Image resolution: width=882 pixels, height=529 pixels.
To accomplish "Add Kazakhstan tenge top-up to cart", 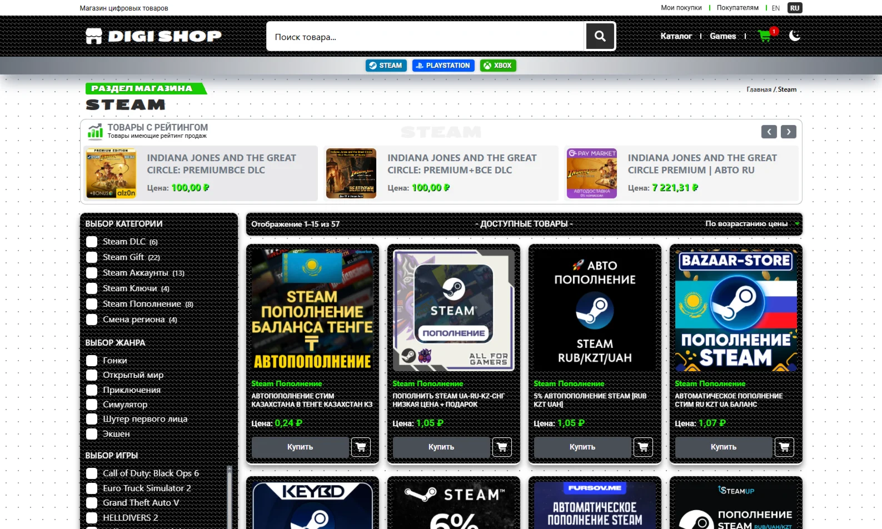I will pos(361,447).
